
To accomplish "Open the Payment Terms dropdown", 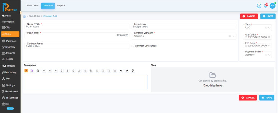I will pos(270,55).
